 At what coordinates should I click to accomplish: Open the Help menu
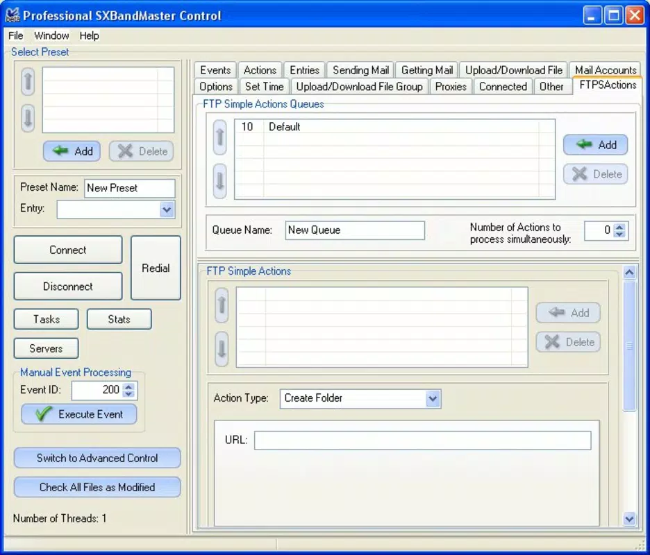point(89,35)
